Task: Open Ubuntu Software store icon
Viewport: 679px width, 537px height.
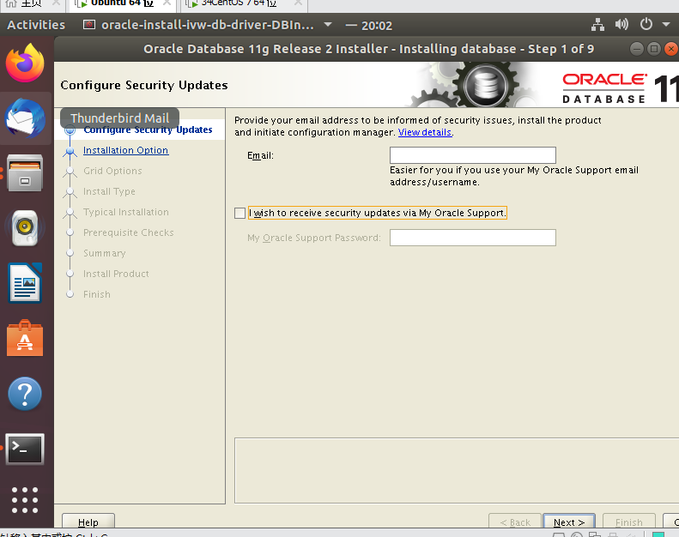Action: [25, 338]
